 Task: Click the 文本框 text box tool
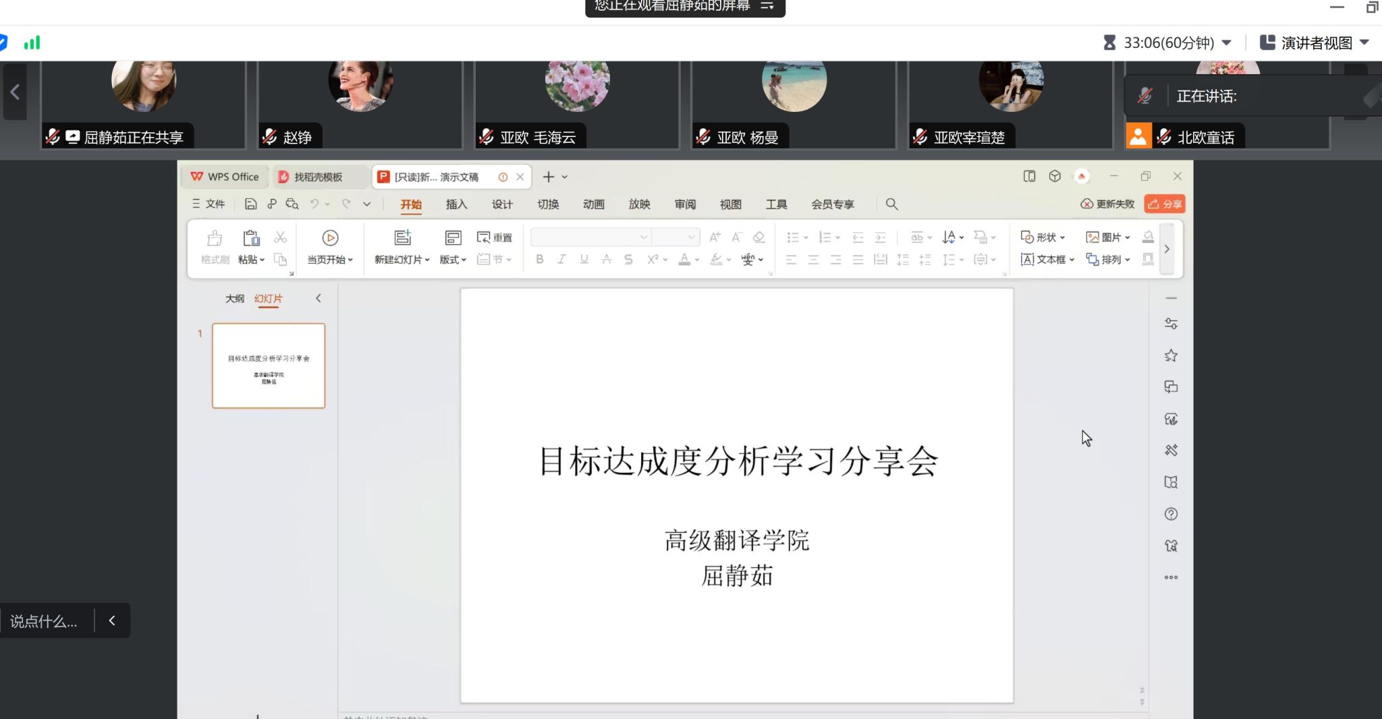tap(1047, 260)
